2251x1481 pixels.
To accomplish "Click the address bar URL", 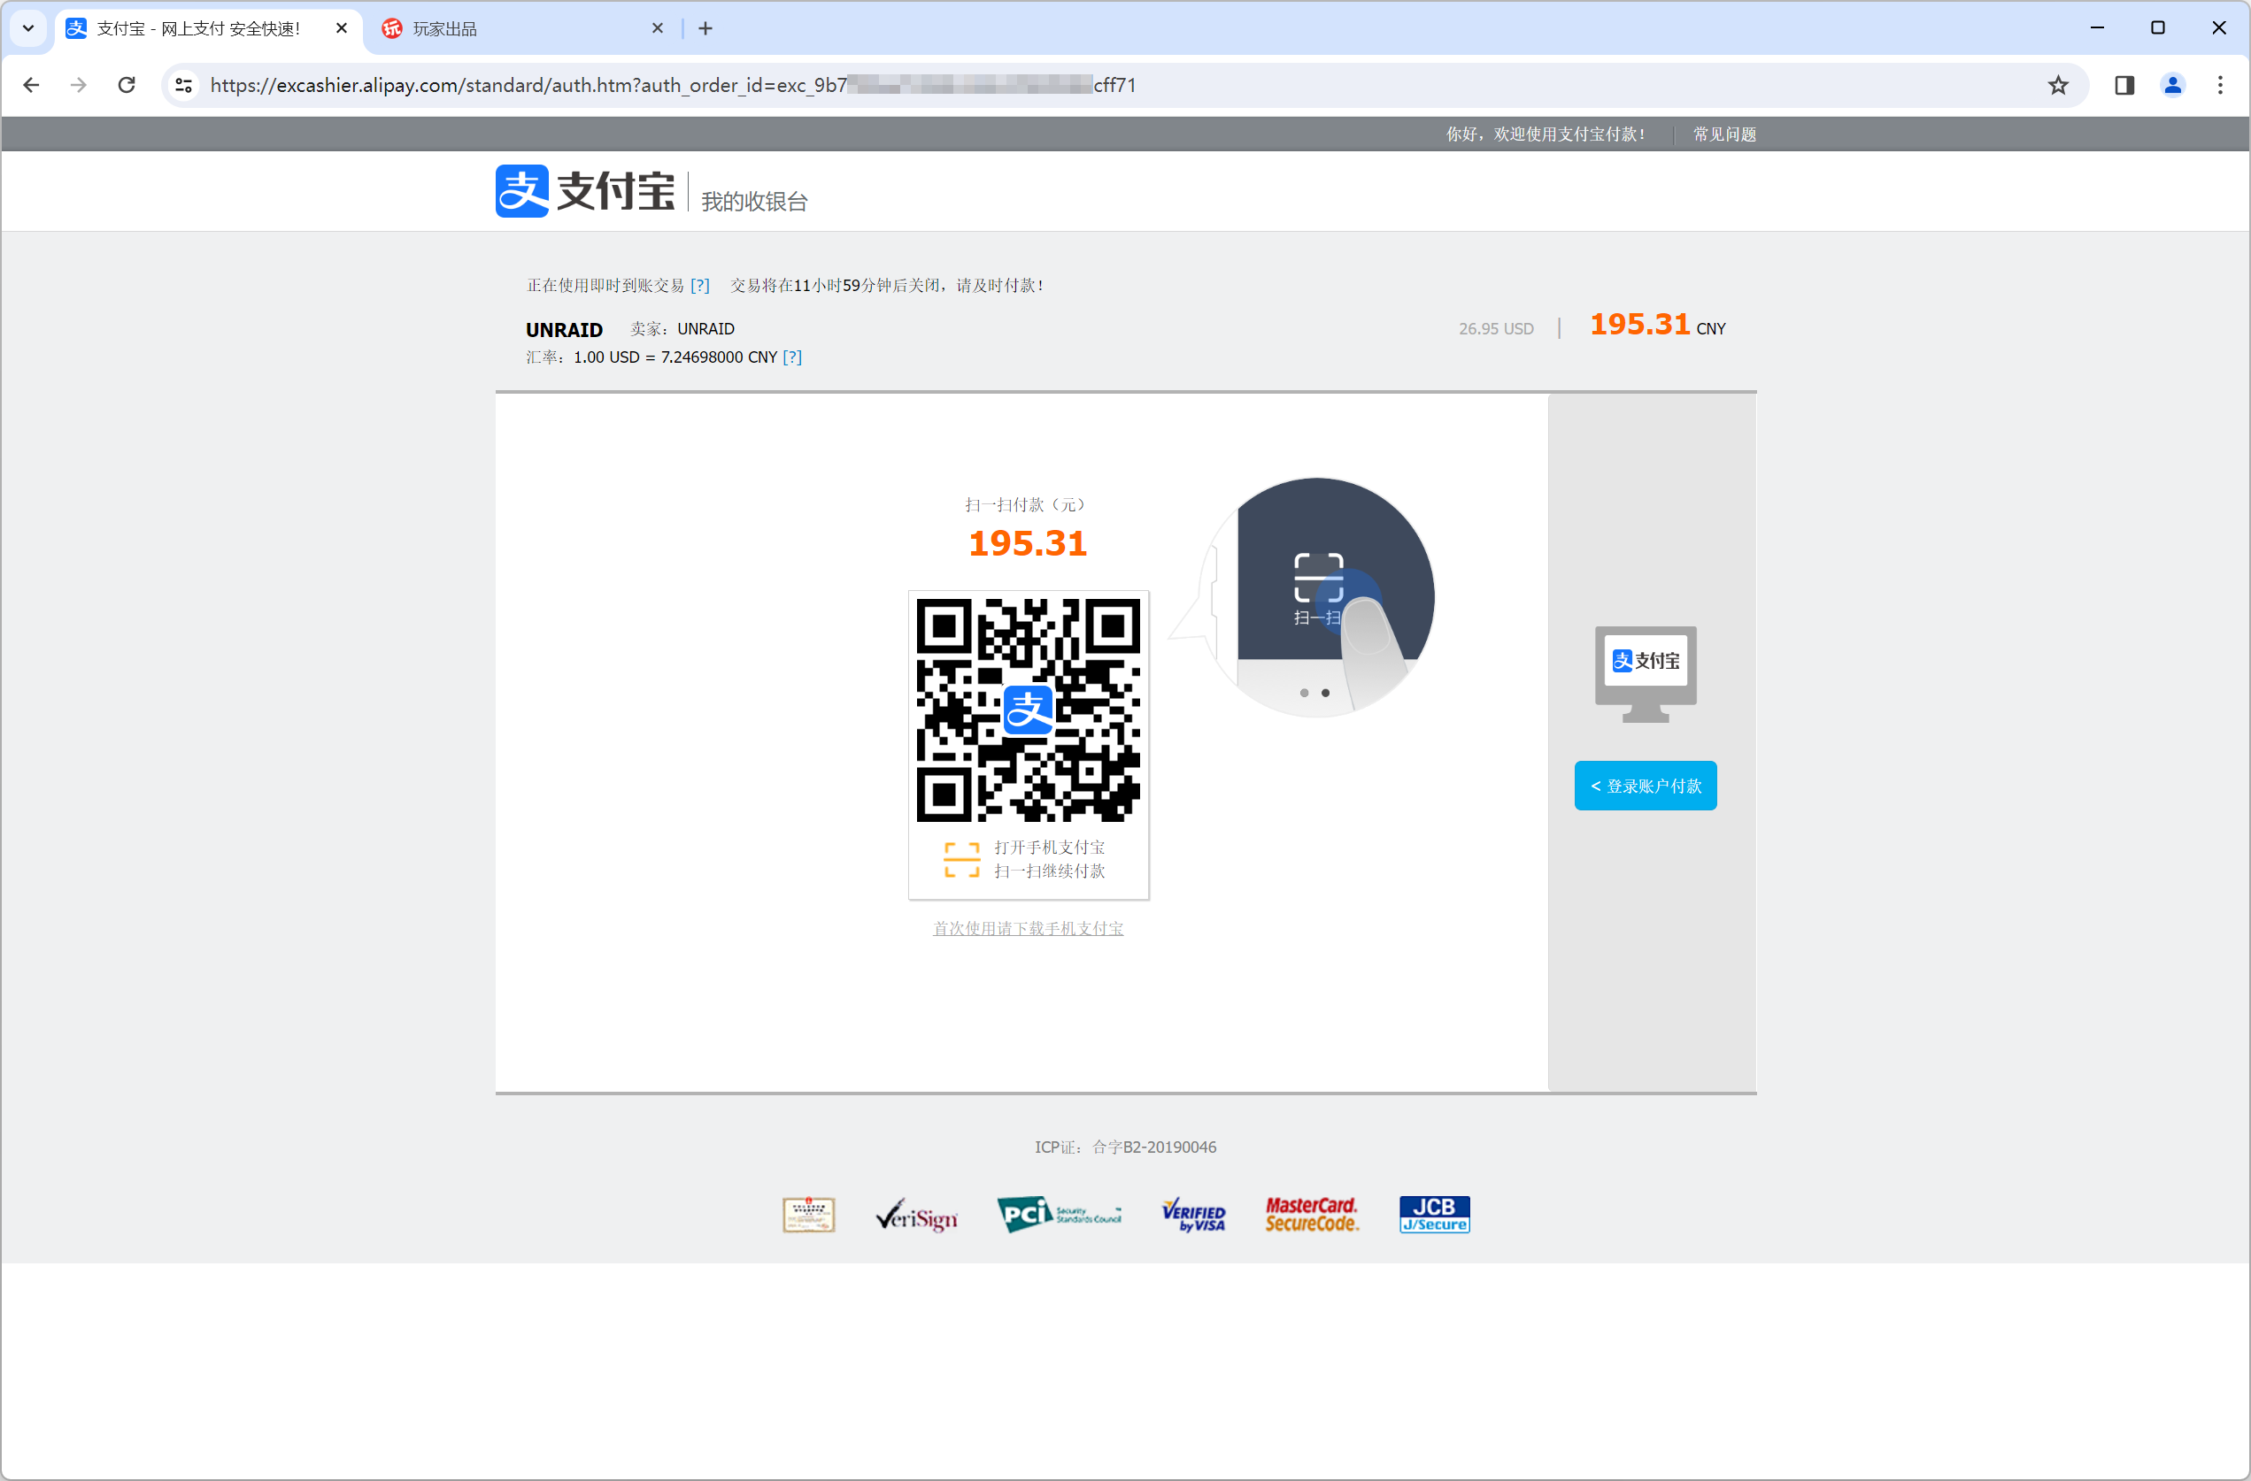I will tap(673, 85).
